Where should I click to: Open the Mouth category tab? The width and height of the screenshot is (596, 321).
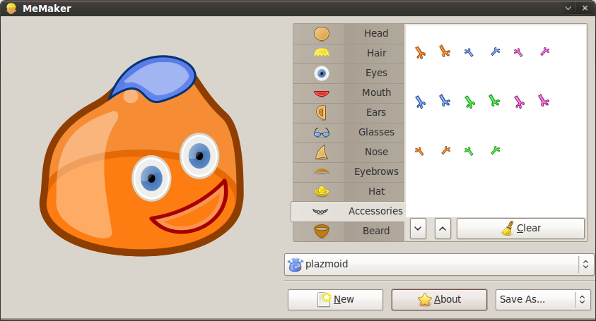[x=349, y=92]
